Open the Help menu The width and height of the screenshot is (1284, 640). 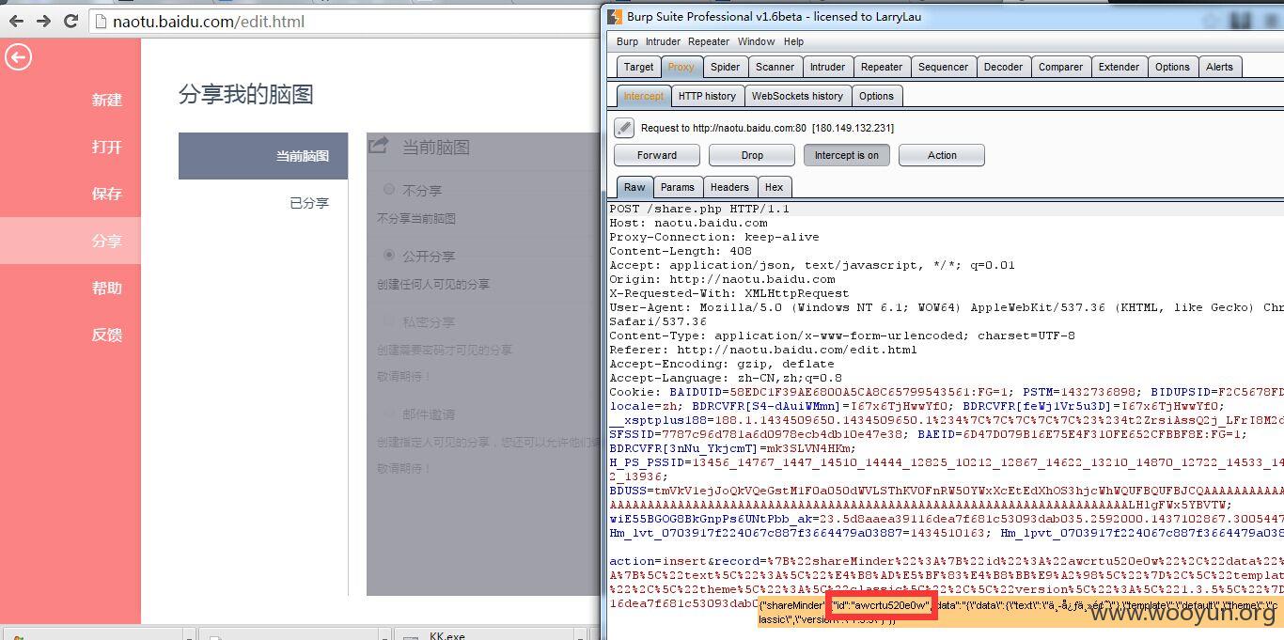794,41
